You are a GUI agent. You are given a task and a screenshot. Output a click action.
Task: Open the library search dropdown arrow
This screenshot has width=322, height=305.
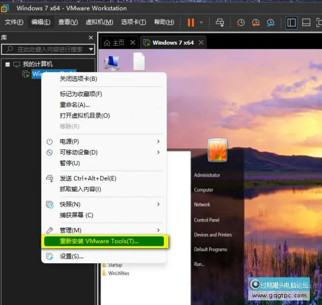point(91,49)
